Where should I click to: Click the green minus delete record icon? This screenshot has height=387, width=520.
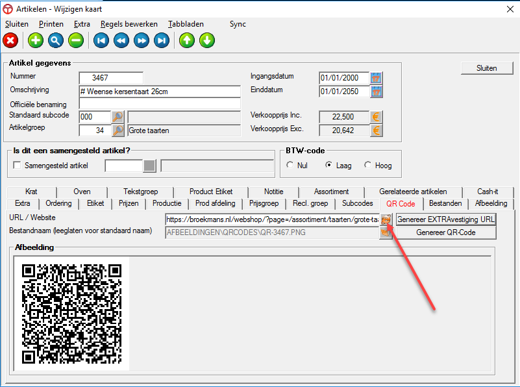click(x=76, y=41)
